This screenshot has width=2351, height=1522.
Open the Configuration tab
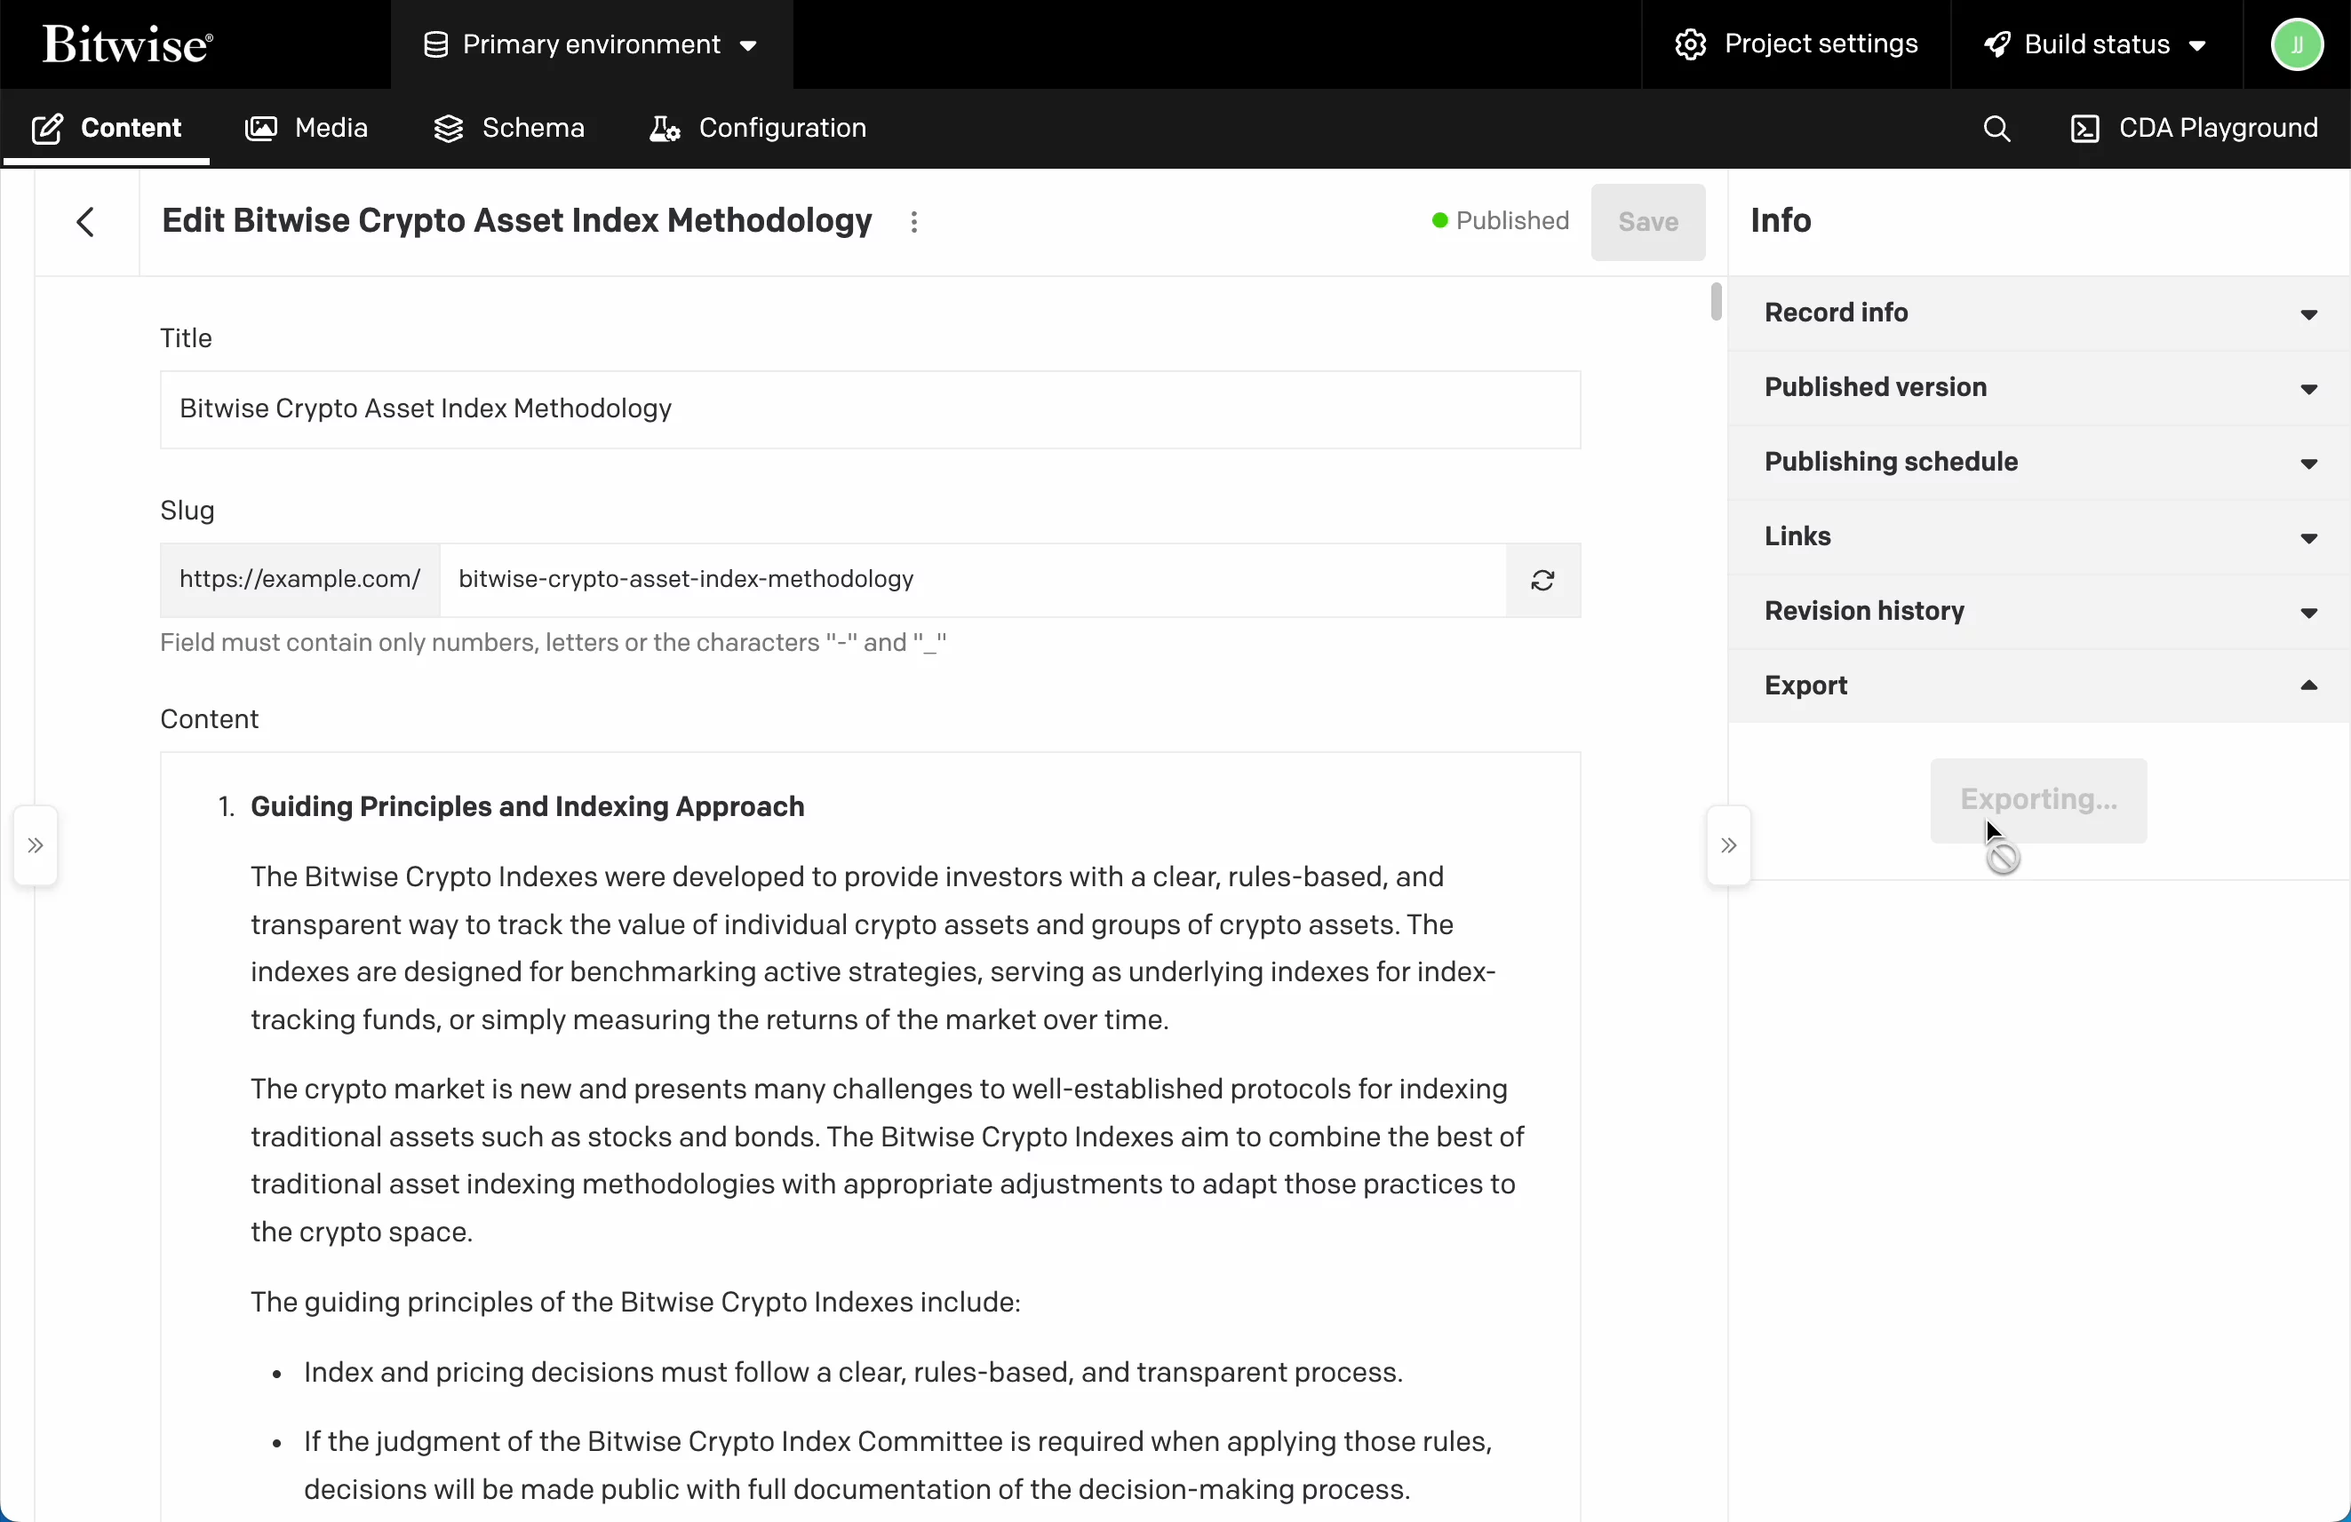(755, 129)
